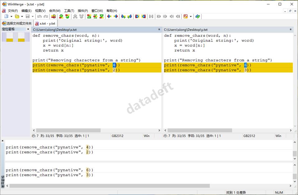Click 找到 1 处差异 status text
Image resolution: width=298 pixels, height=195 pixels.
pyautogui.click(x=236, y=193)
